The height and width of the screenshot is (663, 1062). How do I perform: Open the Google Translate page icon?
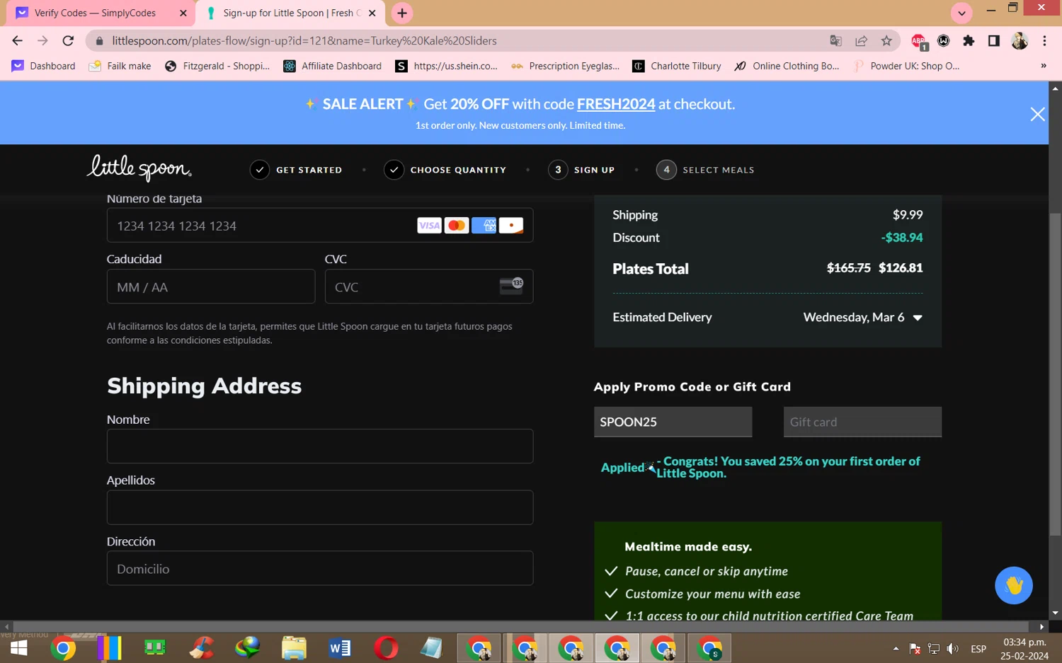(x=836, y=41)
